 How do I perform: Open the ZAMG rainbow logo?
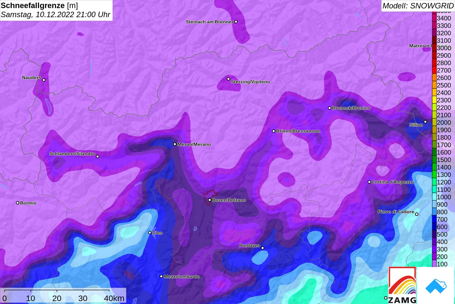pyautogui.click(x=402, y=285)
